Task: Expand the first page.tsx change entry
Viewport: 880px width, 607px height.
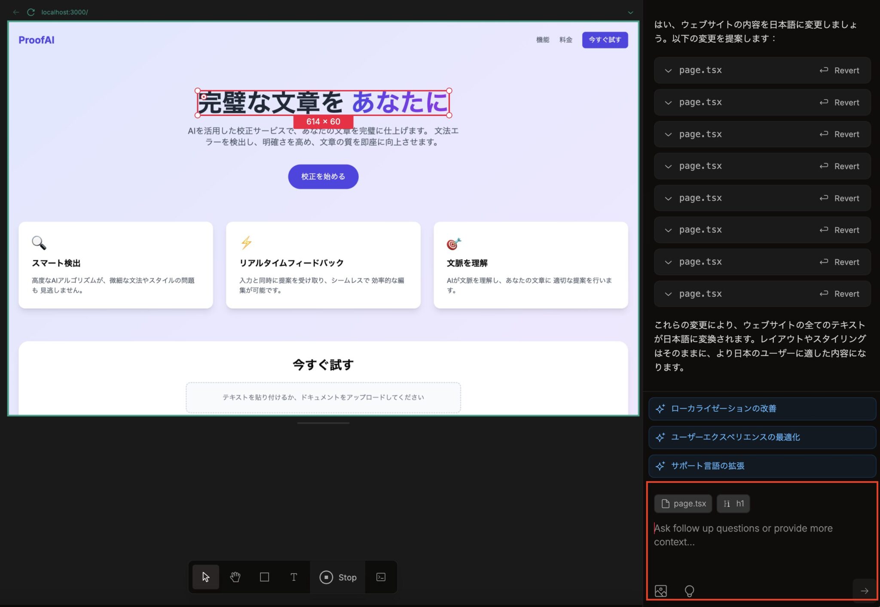Action: click(x=668, y=70)
